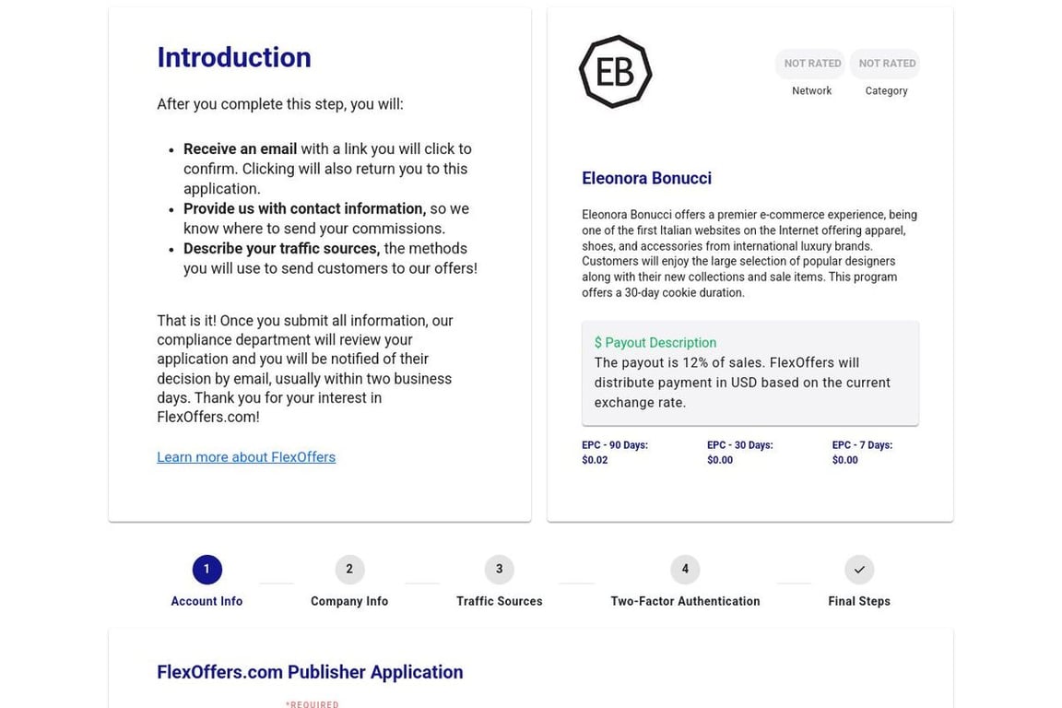Screen dimensions: 1062x708
Task: Click the EPC - 90 Days value
Action: pyautogui.click(x=595, y=460)
